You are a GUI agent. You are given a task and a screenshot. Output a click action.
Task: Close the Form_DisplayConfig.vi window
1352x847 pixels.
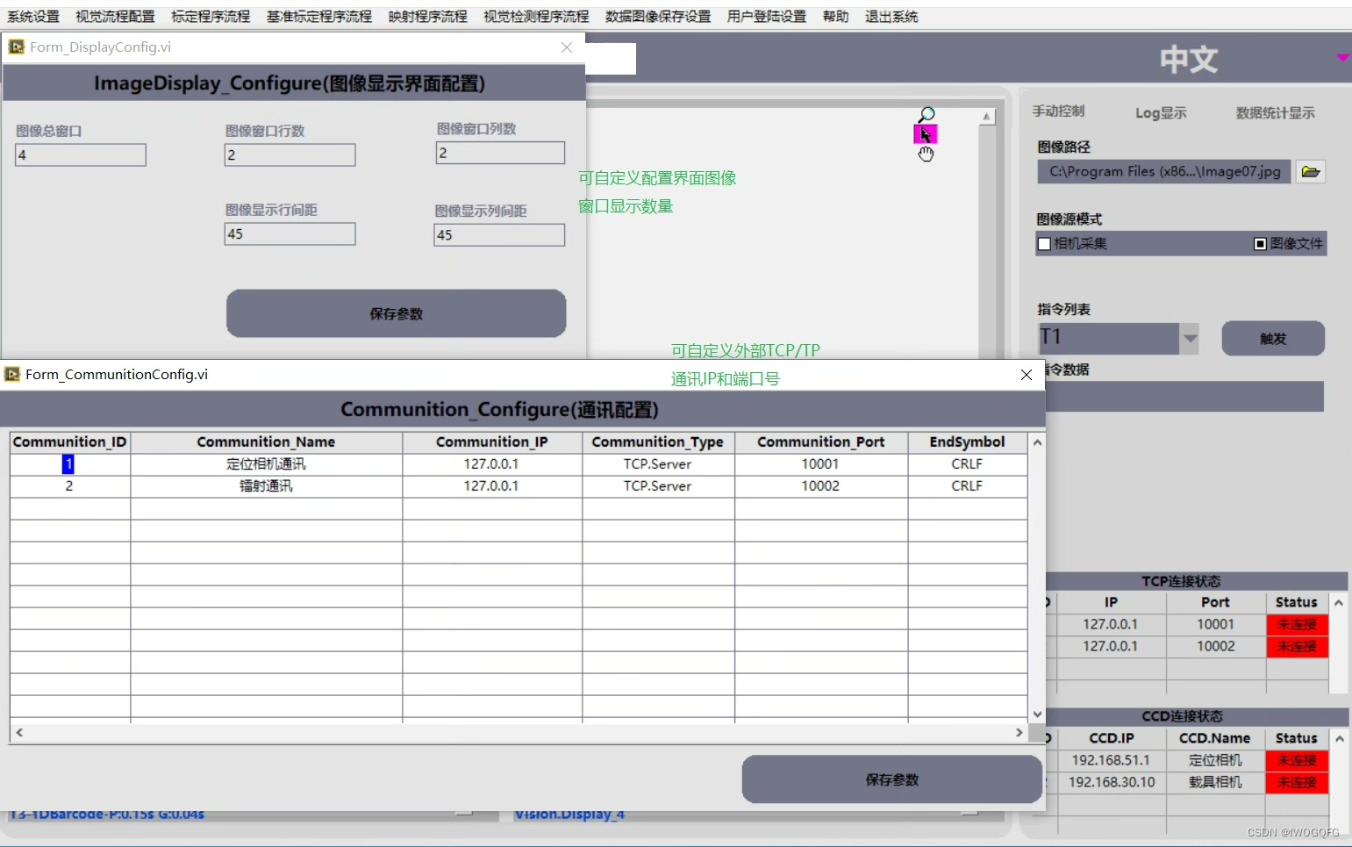click(567, 47)
